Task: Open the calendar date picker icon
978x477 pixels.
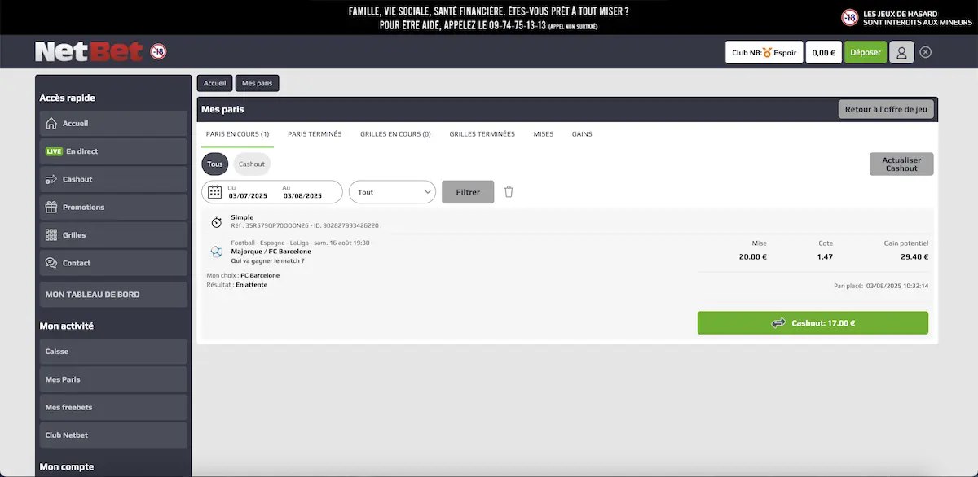Action: [x=215, y=192]
